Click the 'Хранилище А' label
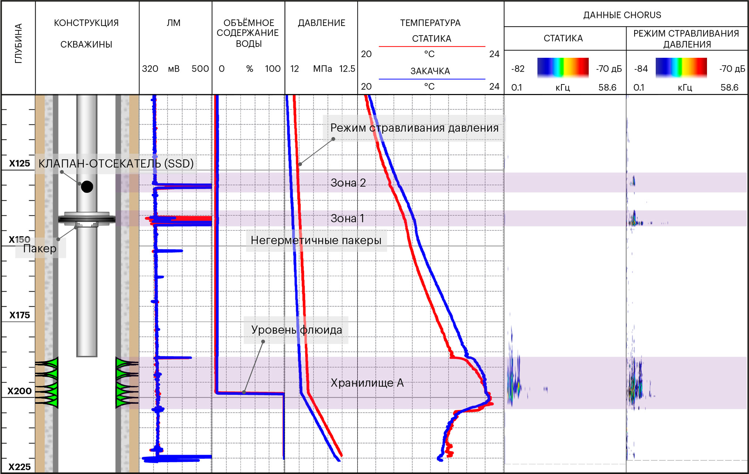This screenshot has height=474, width=749. [367, 383]
